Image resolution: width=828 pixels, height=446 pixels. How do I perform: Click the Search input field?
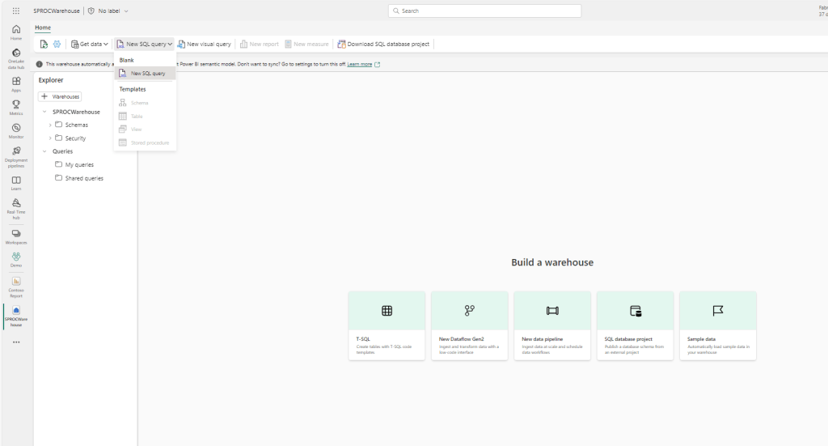click(484, 11)
